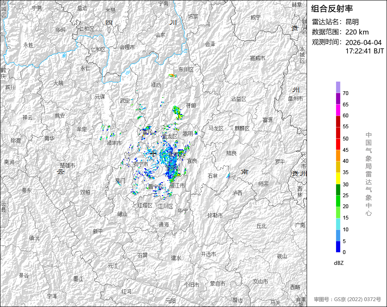Click the 宣威市 map label
The image size is (387, 307).
[257, 58]
